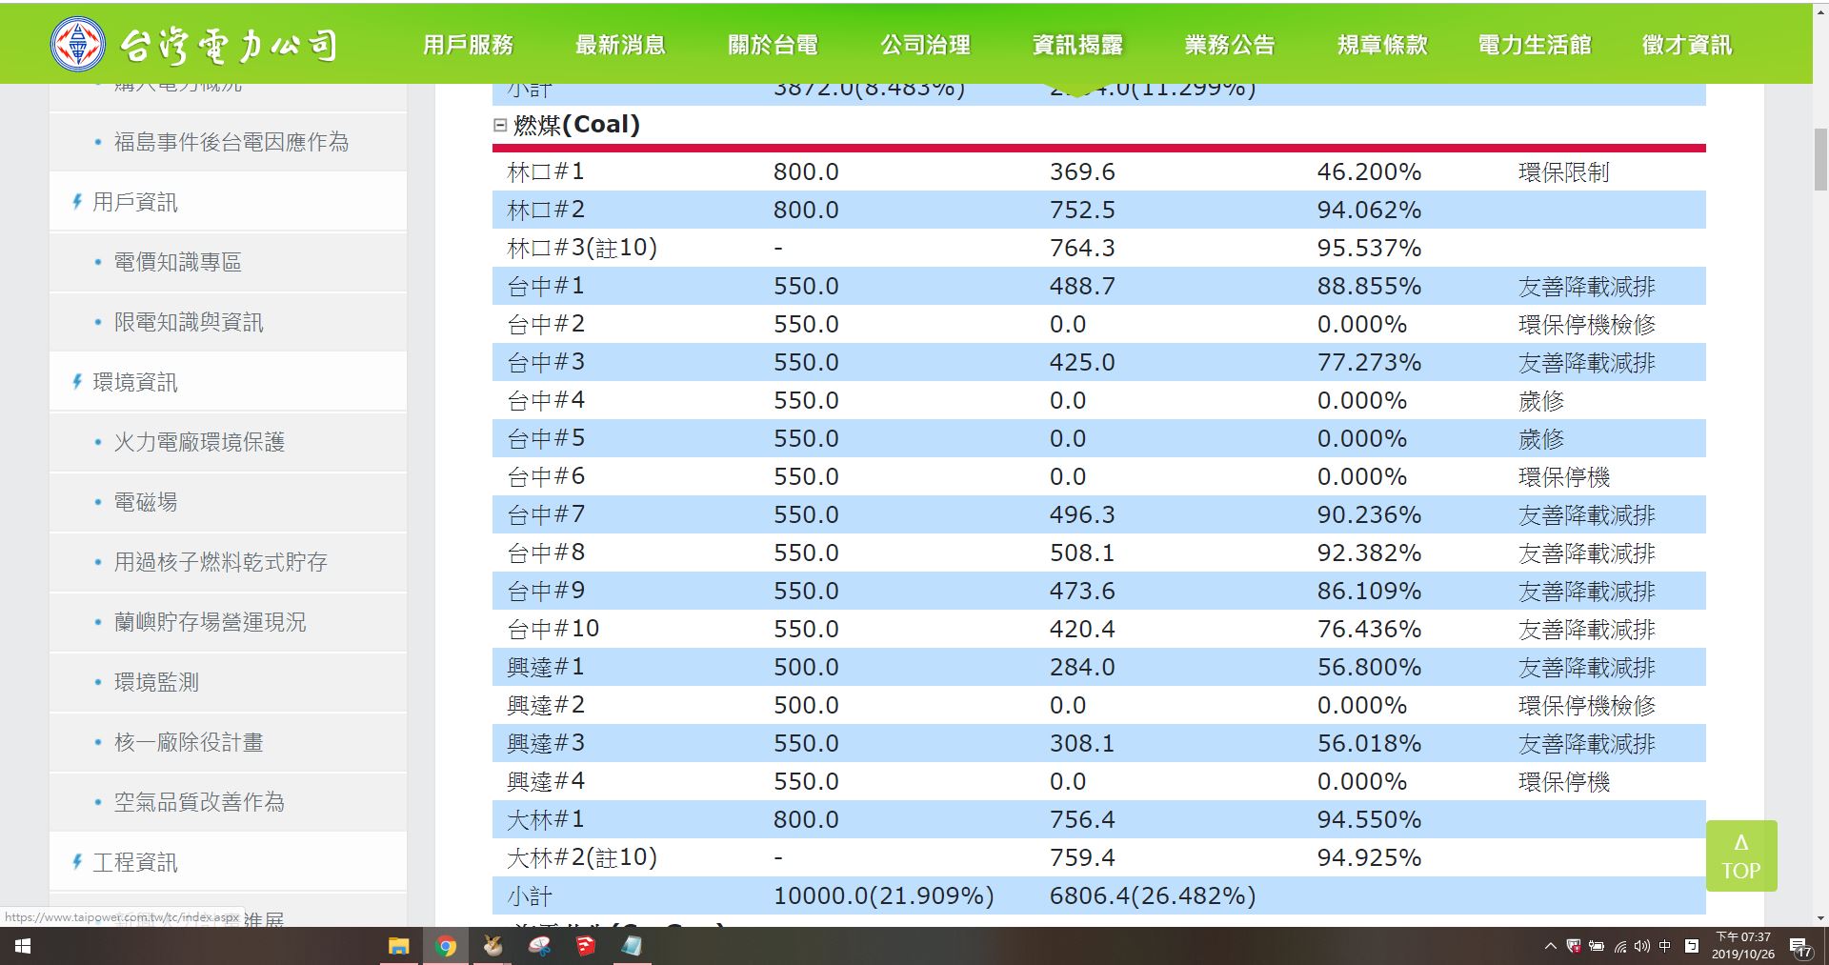Select 環保停機 note in 興達#4 row
This screenshot has width=1829, height=965.
(x=1563, y=782)
